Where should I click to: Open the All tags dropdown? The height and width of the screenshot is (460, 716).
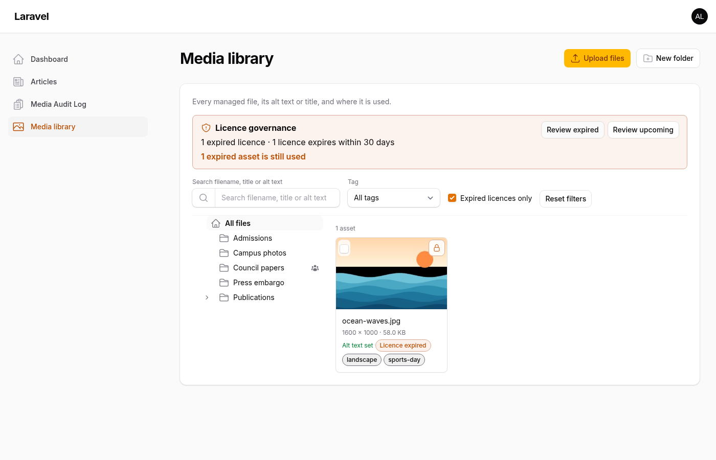[x=394, y=198]
